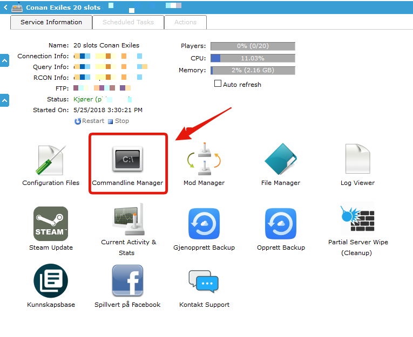View Current Activity & Stats
Screen dimensions: 413x337
(x=128, y=219)
